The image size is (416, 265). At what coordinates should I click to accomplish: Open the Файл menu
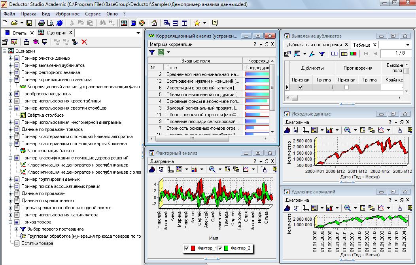(x=9, y=14)
